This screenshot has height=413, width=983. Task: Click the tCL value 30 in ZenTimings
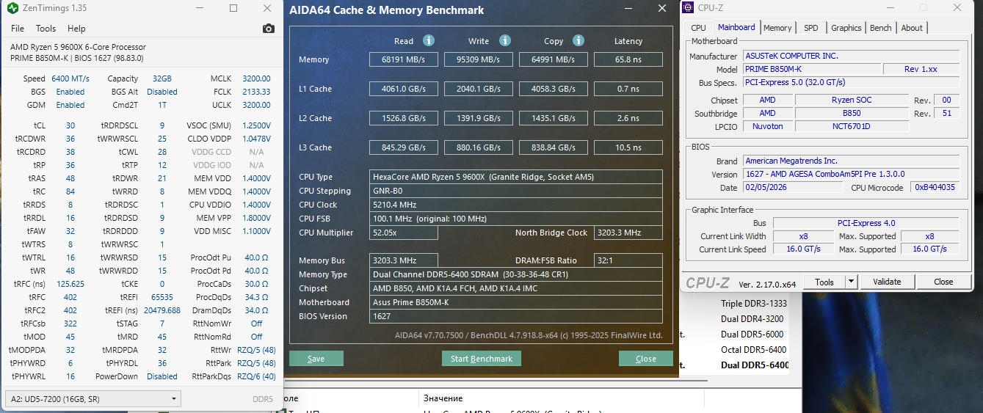click(x=70, y=125)
